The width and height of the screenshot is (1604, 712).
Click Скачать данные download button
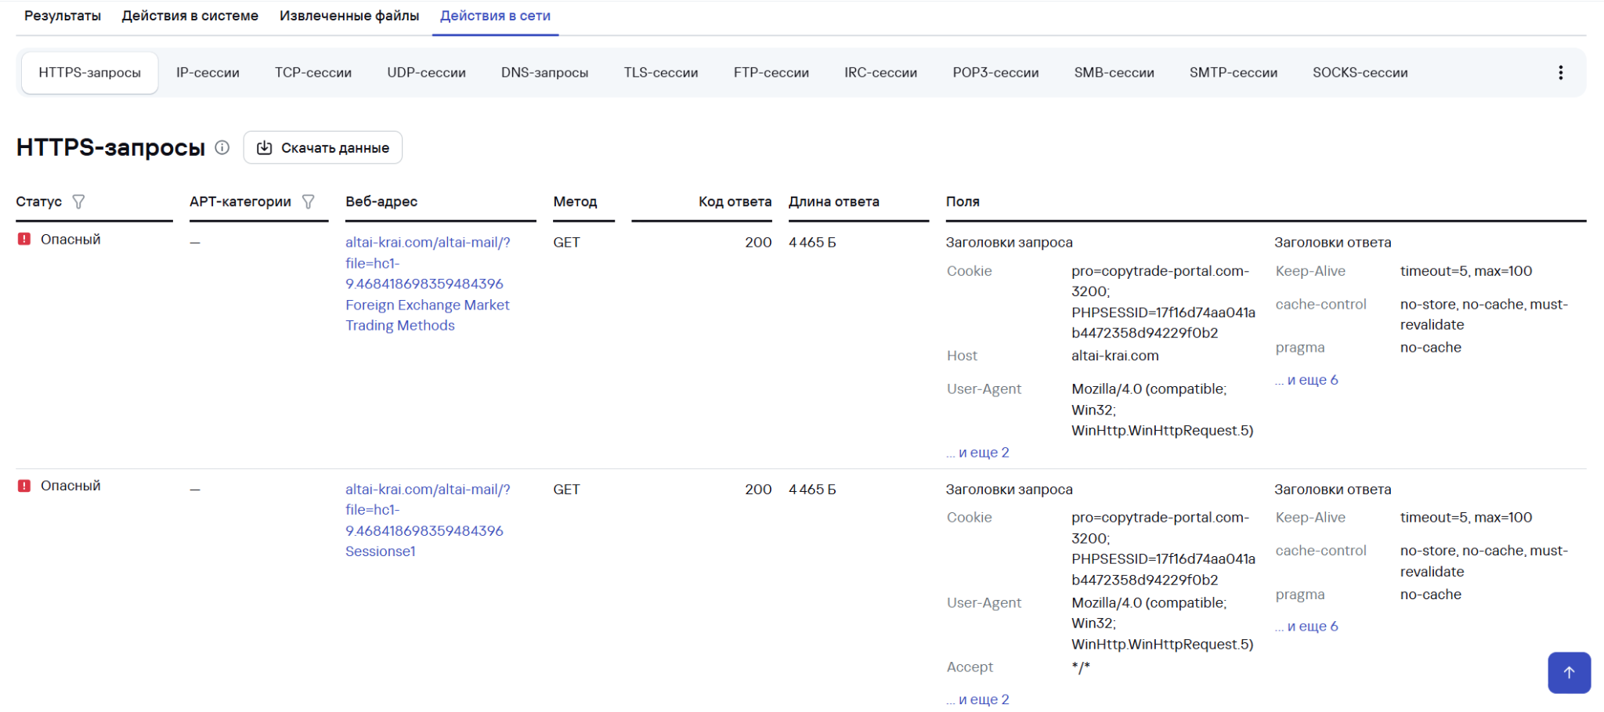tap(323, 148)
